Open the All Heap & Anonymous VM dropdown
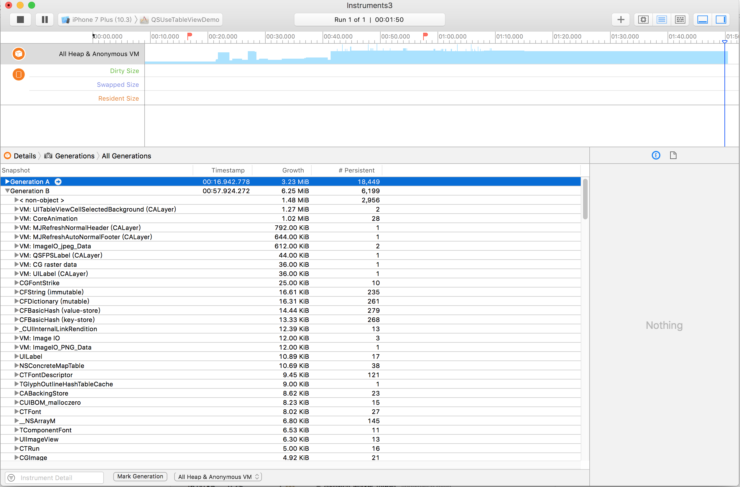This screenshot has height=487, width=740. click(x=218, y=477)
